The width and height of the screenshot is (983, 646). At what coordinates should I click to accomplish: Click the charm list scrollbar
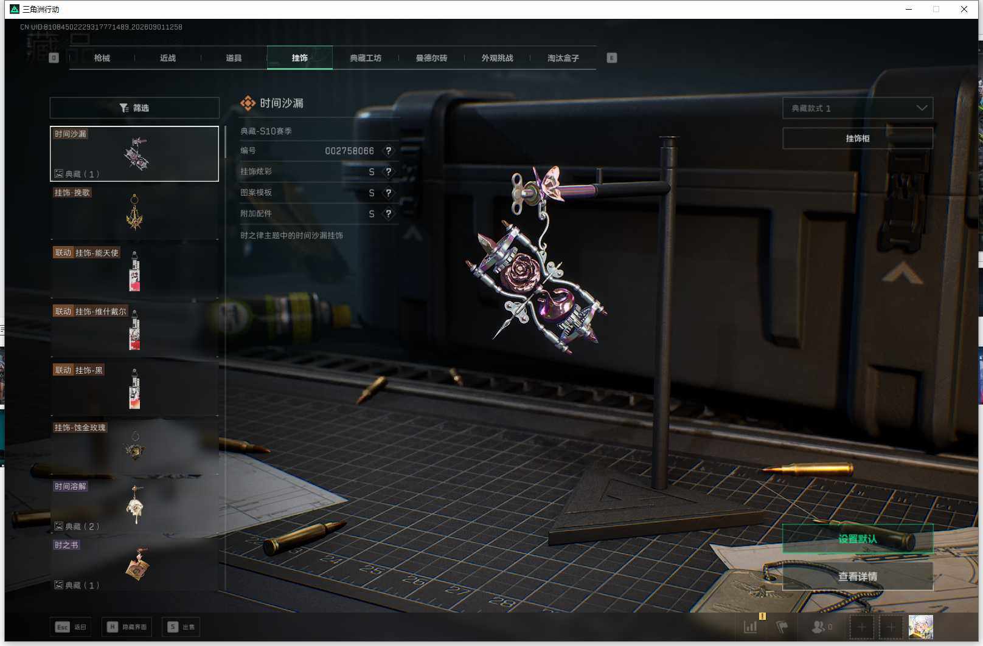225,142
